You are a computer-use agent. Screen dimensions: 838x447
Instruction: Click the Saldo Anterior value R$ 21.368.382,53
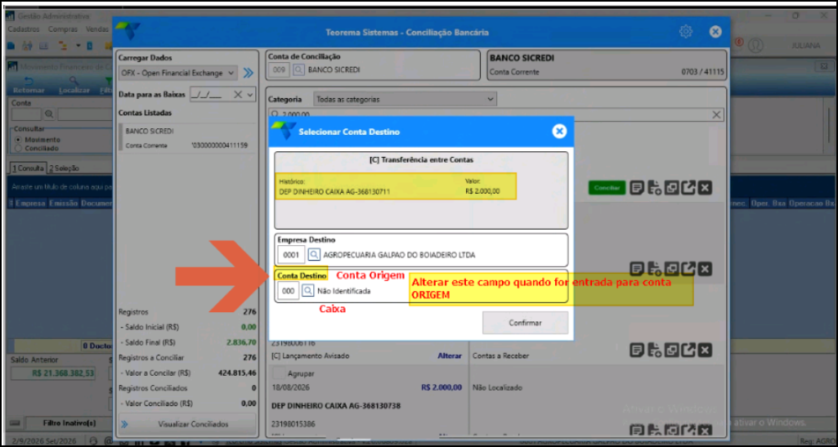tap(52, 373)
